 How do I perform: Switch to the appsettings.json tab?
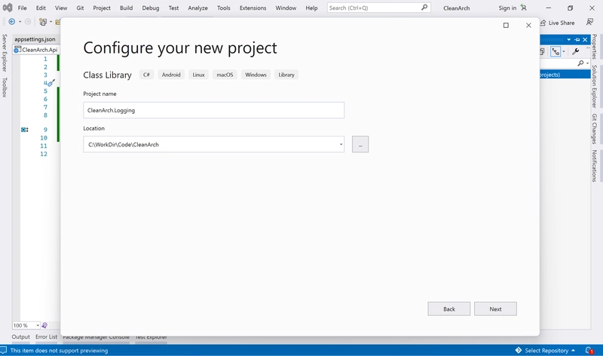tap(35, 38)
